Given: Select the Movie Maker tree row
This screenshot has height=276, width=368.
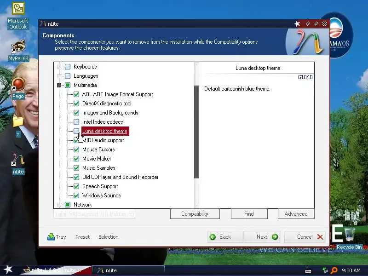Looking at the screenshot, I should pos(97,159).
